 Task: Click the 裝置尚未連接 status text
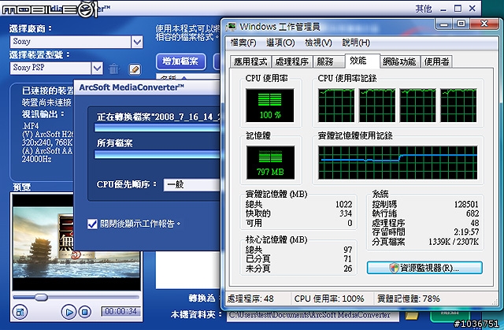click(46, 103)
